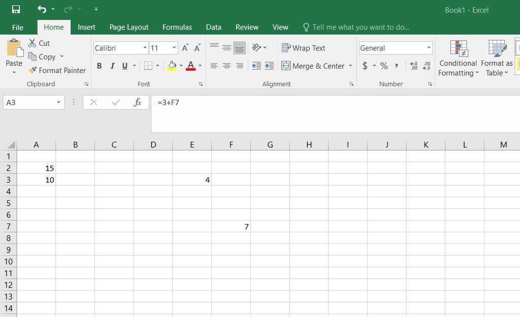The width and height of the screenshot is (520, 317).
Task: Increase decimal places
Action: pyautogui.click(x=413, y=66)
